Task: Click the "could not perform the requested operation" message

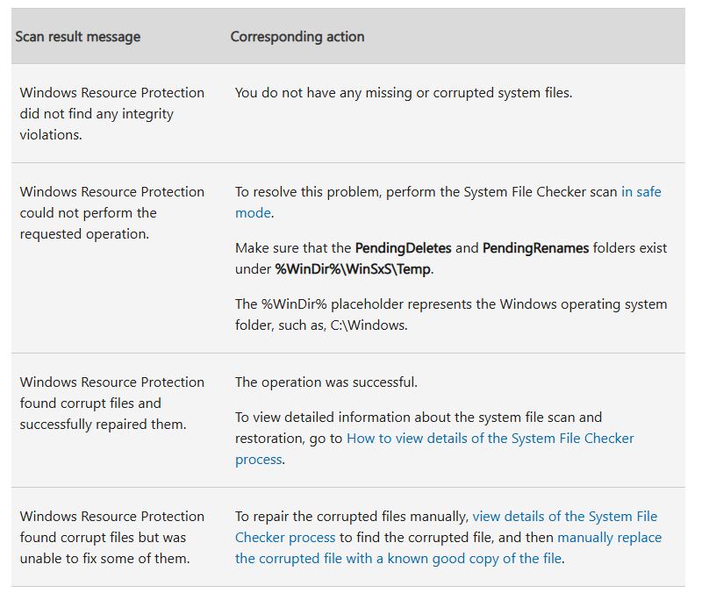Action: point(88,213)
